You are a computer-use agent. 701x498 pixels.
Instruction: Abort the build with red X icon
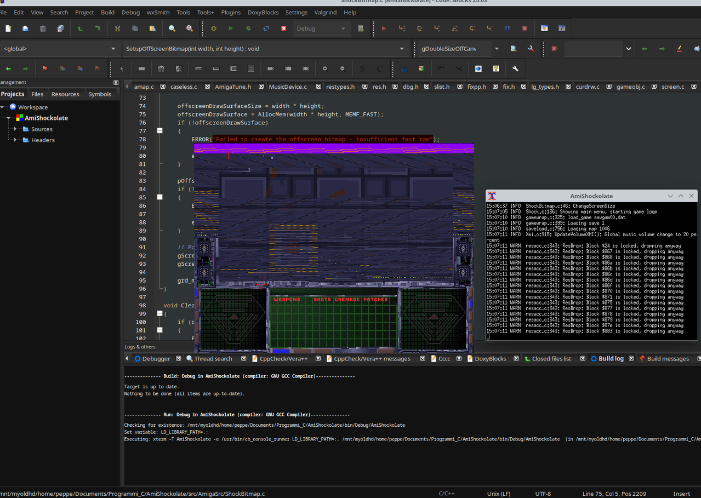pyautogui.click(x=284, y=28)
